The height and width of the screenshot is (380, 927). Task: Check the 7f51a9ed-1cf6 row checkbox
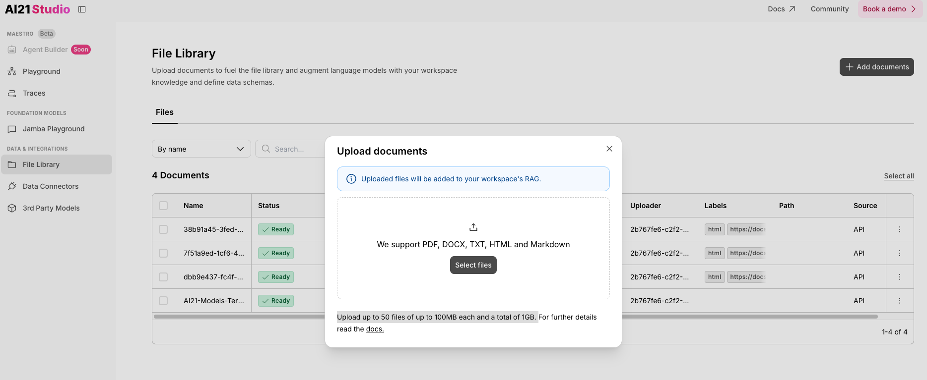[163, 253]
